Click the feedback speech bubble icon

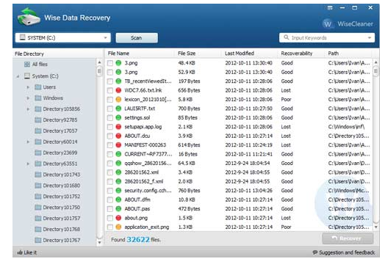point(314,252)
